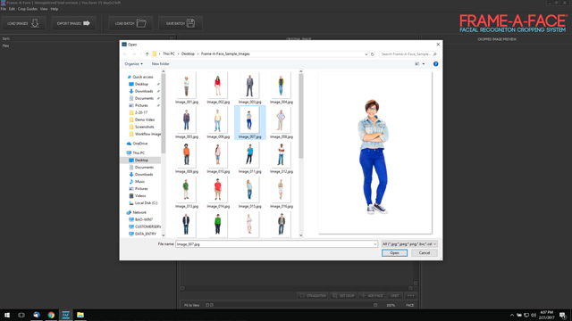Open the Load Batch folder button
Image resolution: width=572 pixels, height=321 pixels.
130,23
